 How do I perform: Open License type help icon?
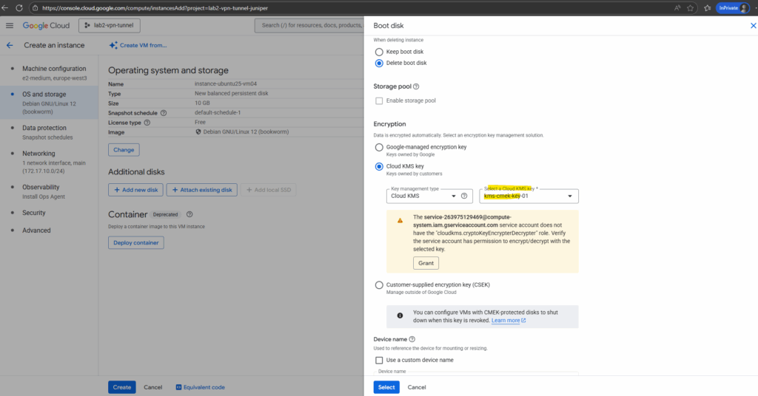click(x=147, y=123)
